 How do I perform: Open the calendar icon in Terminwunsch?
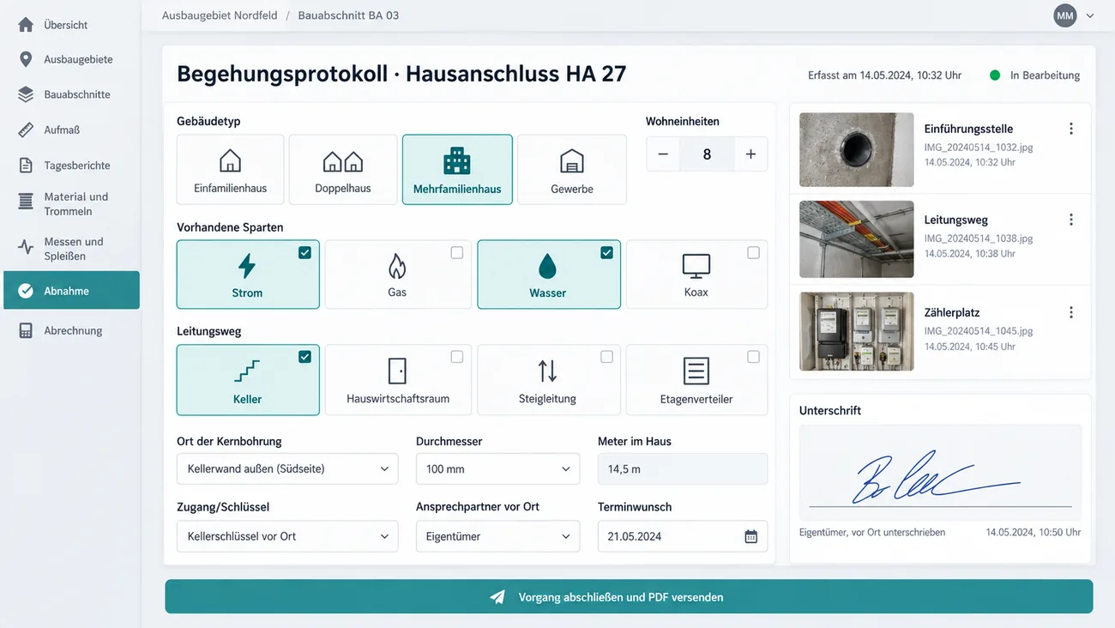tap(750, 536)
